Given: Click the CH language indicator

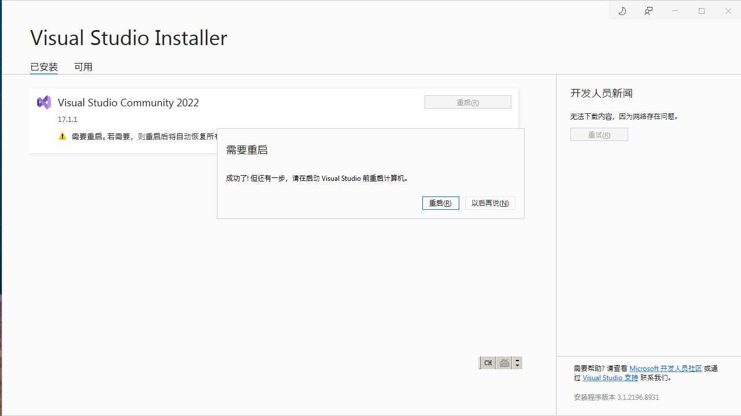Looking at the screenshot, I should (x=488, y=363).
